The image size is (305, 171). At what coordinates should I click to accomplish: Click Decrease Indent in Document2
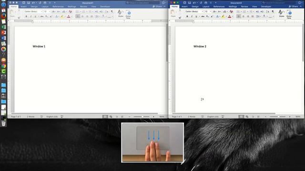pyautogui.click(x=257, y=11)
